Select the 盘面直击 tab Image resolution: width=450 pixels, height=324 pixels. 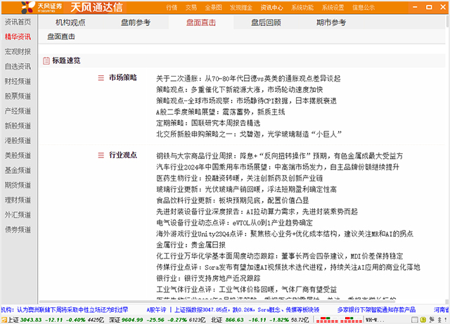coord(201,22)
